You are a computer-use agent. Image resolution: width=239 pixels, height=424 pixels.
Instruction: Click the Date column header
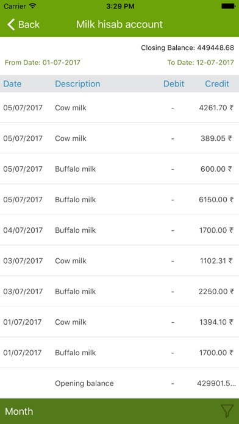coord(12,84)
